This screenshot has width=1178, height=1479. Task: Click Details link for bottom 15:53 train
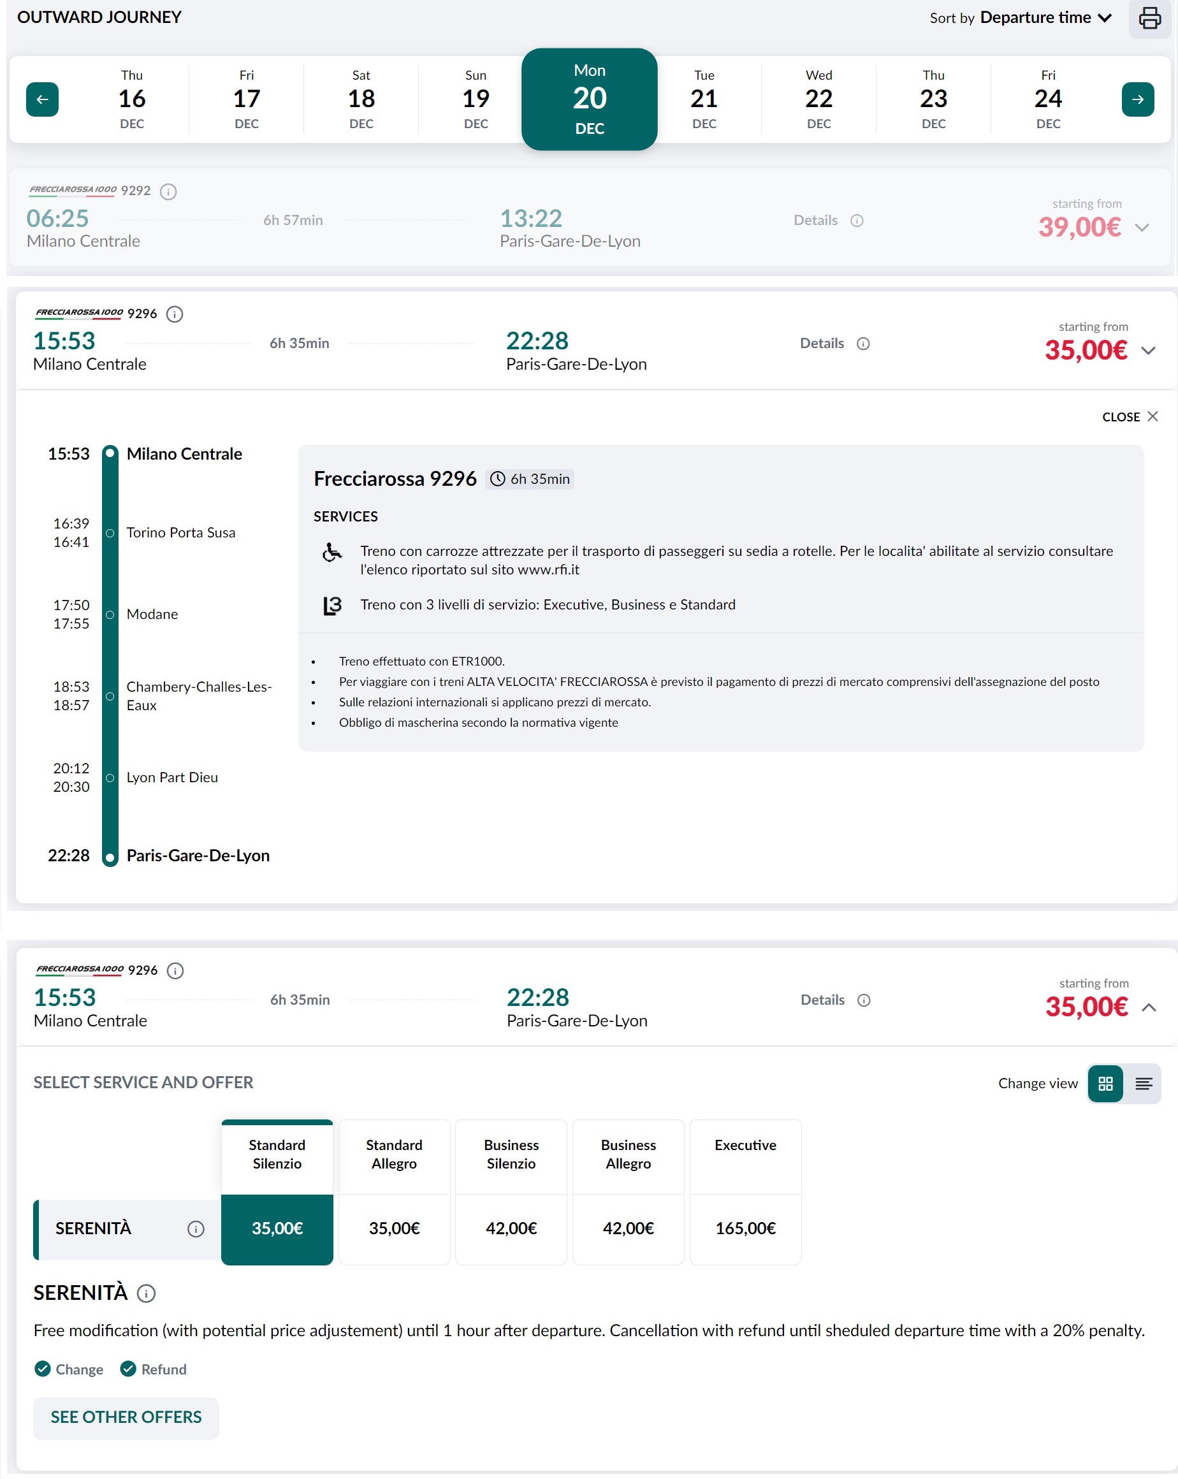click(x=822, y=1000)
